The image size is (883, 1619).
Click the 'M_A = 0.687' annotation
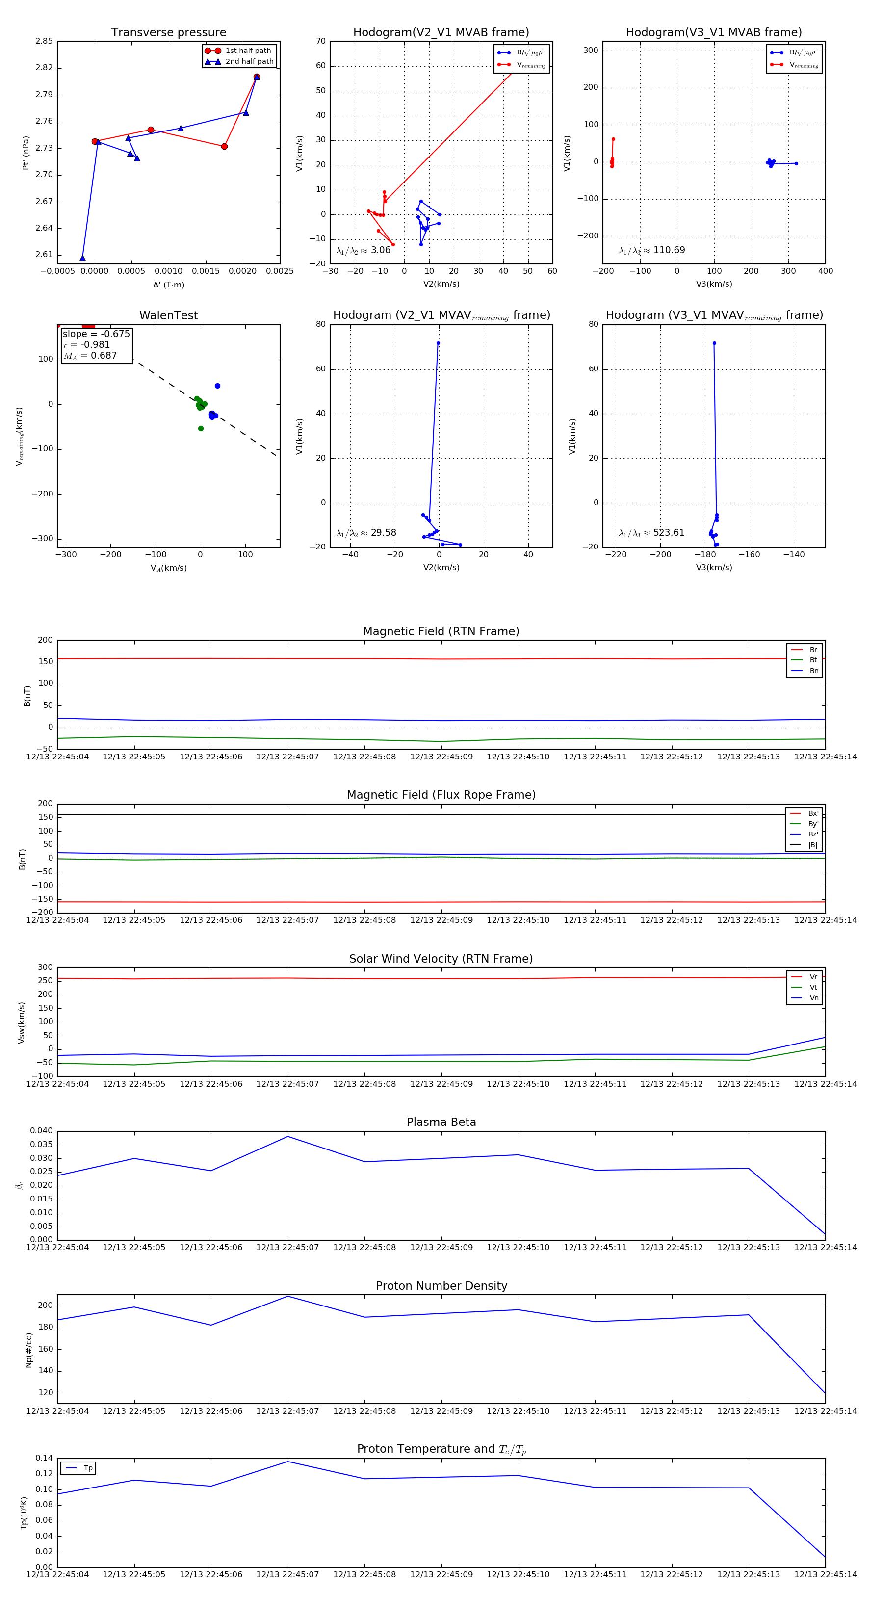click(90, 356)
